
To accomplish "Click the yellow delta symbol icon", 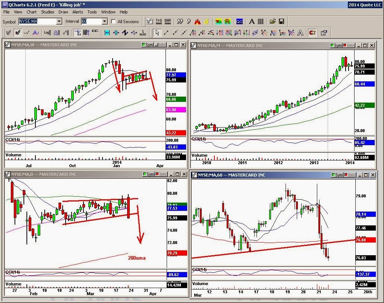I will (207, 22).
